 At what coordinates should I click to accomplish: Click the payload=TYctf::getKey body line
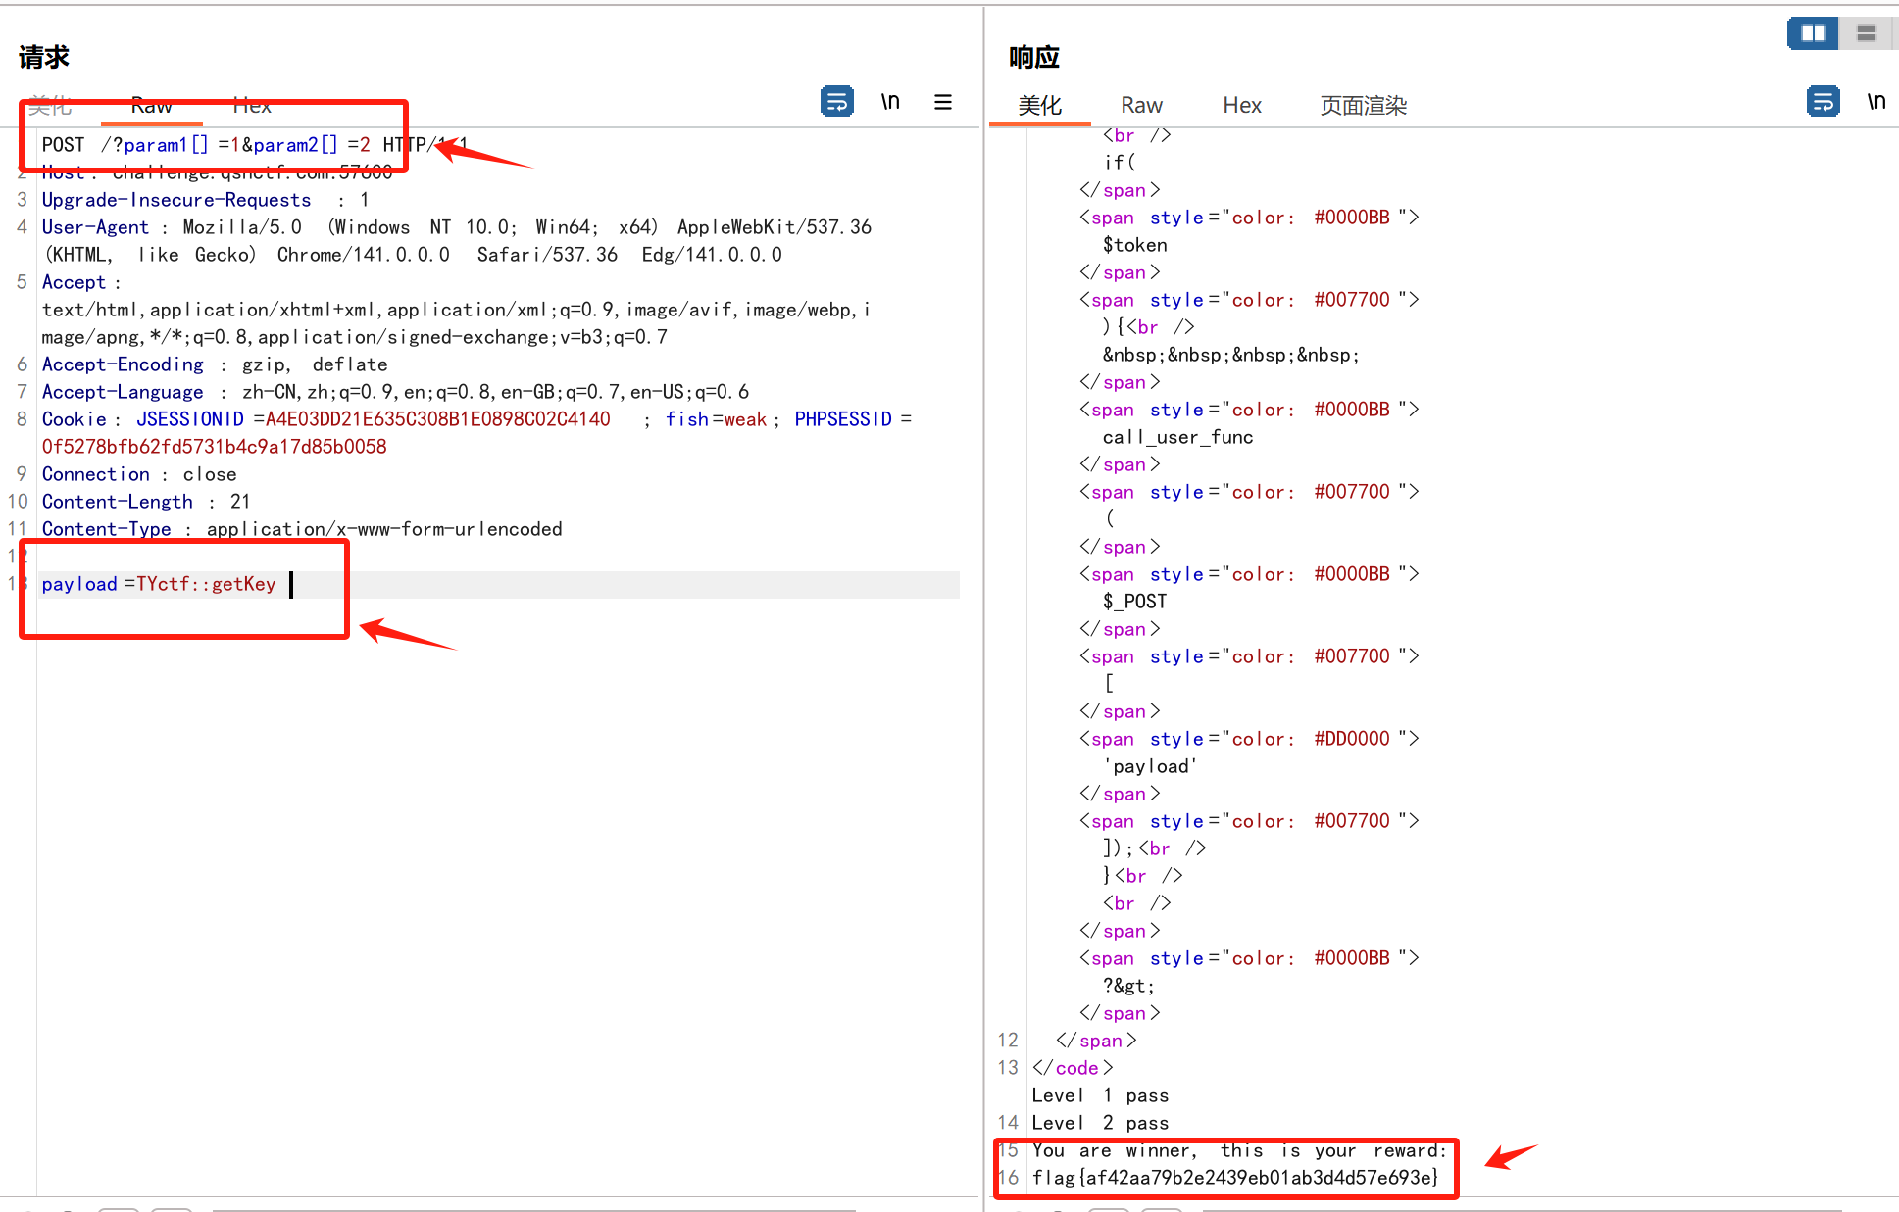[159, 585]
